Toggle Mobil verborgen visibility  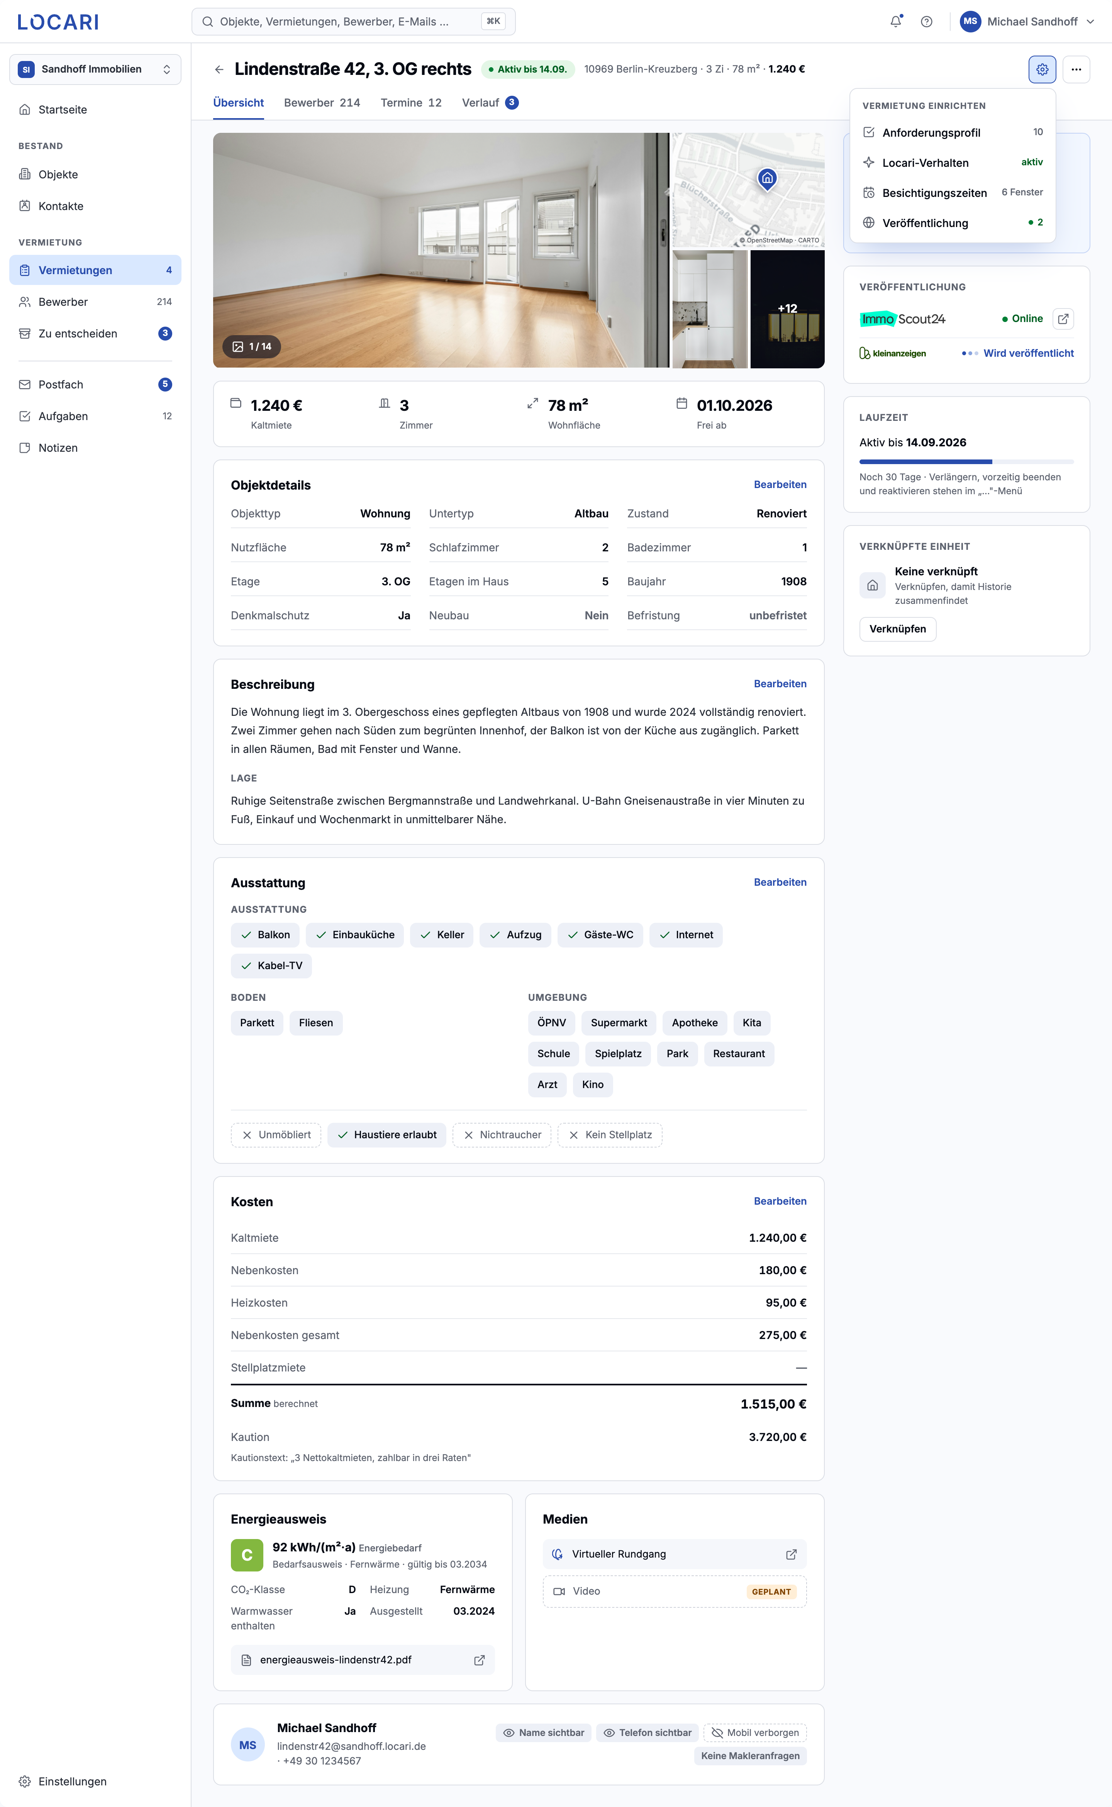tap(755, 1733)
